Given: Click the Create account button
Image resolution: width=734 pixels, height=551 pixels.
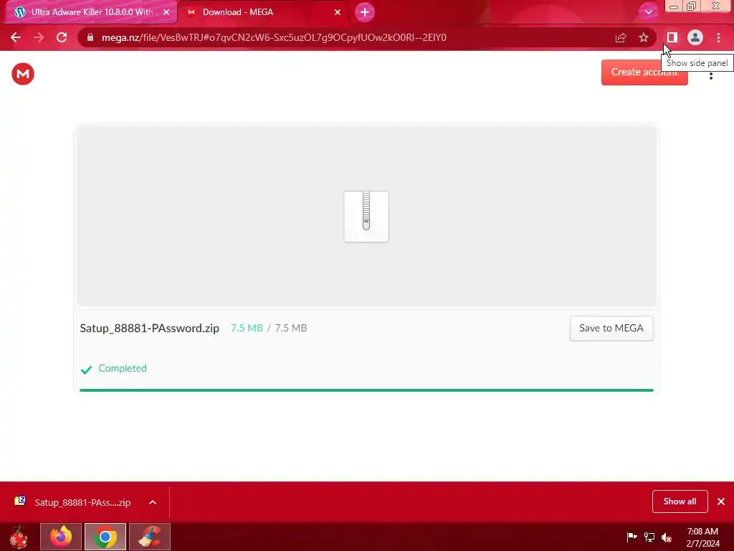Looking at the screenshot, I should [644, 72].
